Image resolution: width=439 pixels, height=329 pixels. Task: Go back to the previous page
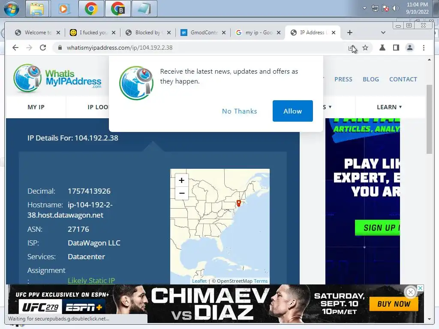pos(15,48)
